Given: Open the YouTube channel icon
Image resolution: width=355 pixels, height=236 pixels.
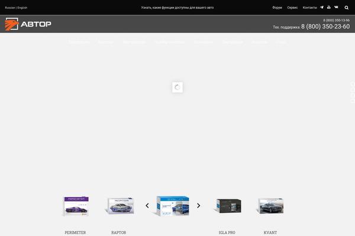Looking at the screenshot, I should click(x=329, y=7).
